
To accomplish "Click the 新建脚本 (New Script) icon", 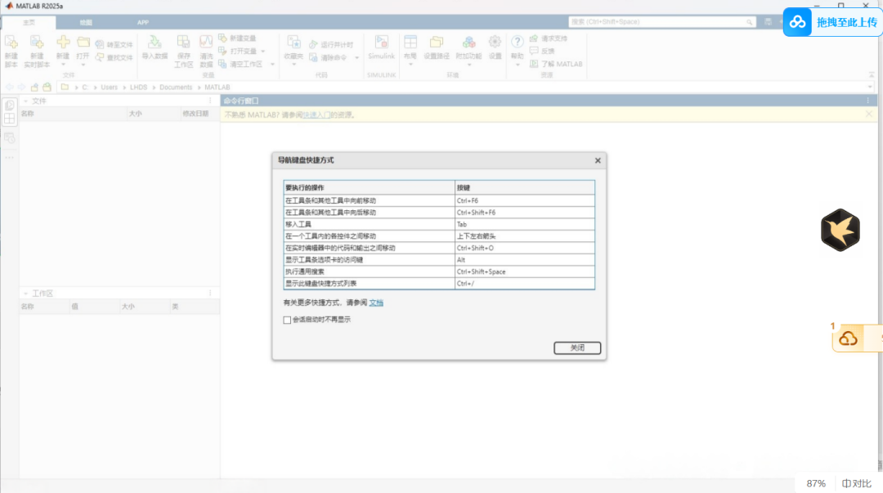I will (11, 43).
